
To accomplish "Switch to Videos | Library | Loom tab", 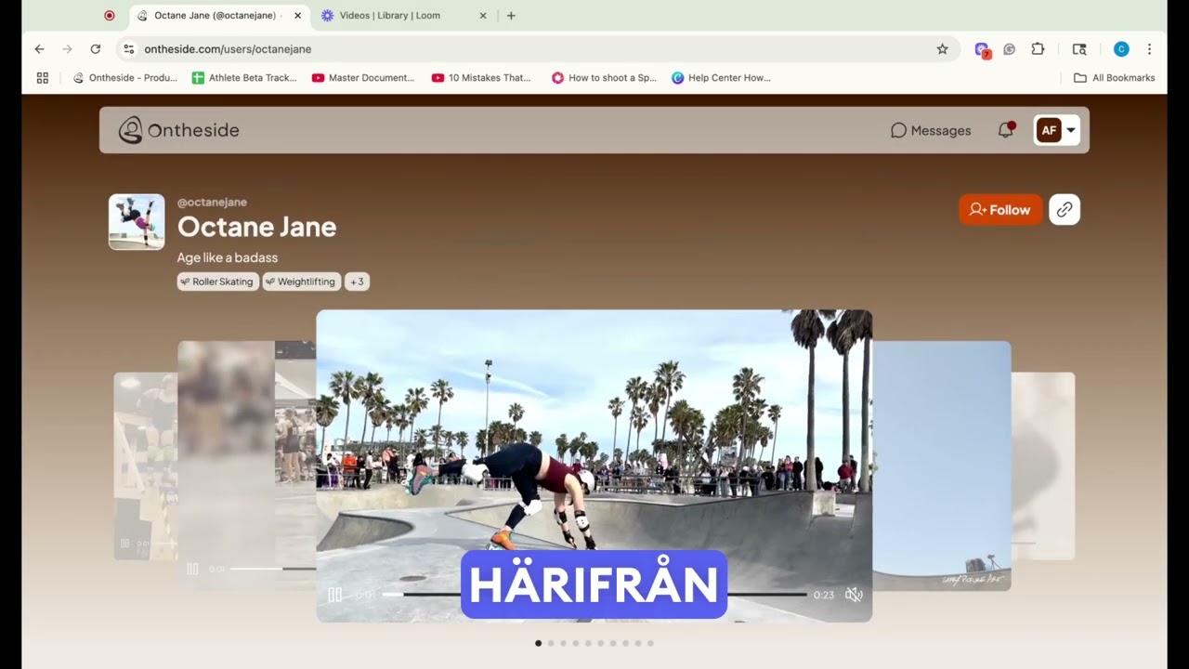I will pos(405,16).
